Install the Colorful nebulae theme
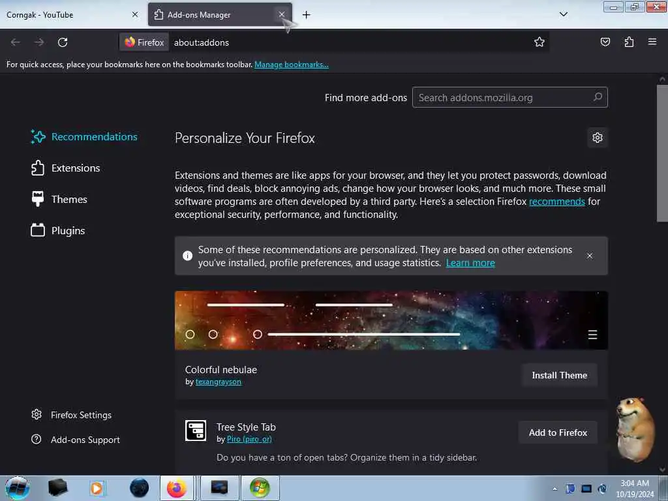Image resolution: width=668 pixels, height=501 pixels. click(559, 375)
